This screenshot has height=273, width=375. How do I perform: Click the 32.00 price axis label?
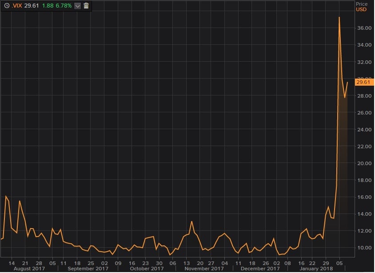click(x=364, y=62)
